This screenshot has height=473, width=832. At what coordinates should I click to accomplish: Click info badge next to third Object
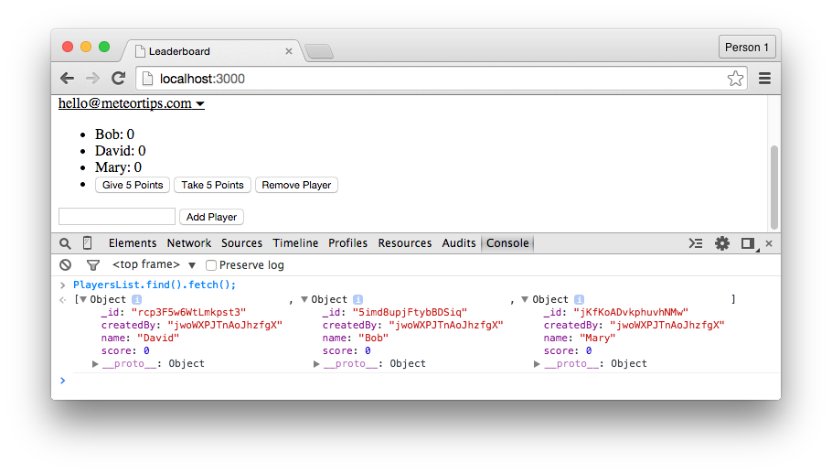(x=579, y=299)
